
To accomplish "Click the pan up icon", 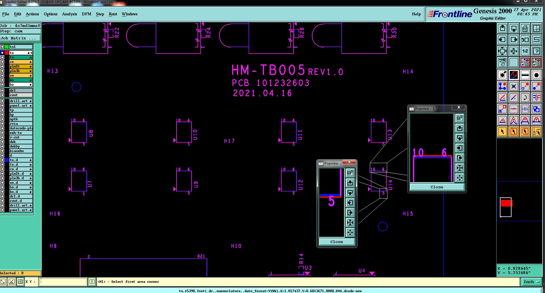I will (x=502, y=28).
